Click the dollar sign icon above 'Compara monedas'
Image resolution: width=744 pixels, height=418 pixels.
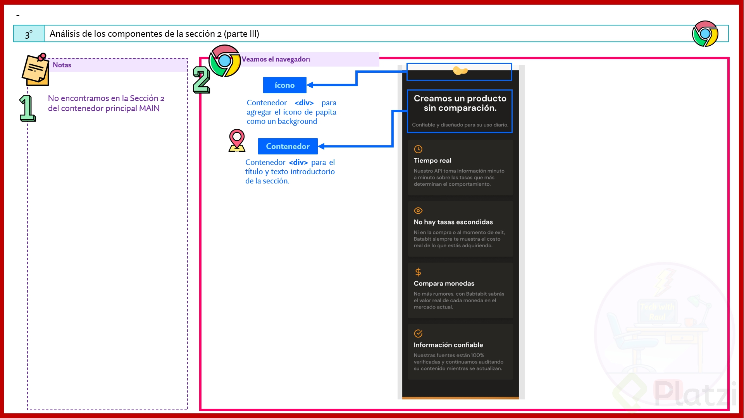[418, 272]
